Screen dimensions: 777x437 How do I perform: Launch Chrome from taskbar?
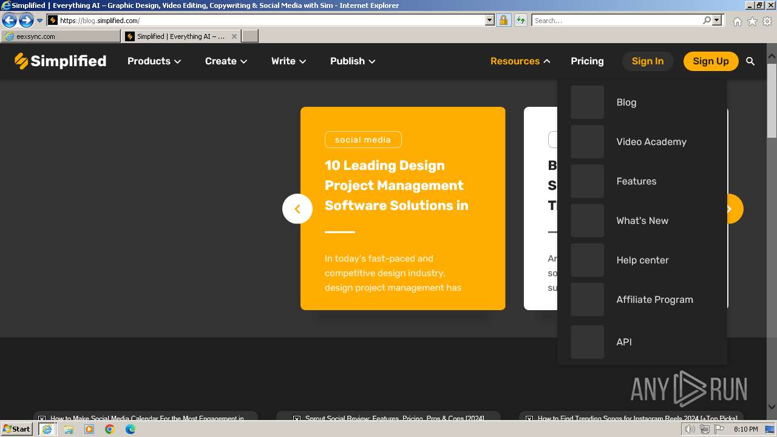click(110, 429)
